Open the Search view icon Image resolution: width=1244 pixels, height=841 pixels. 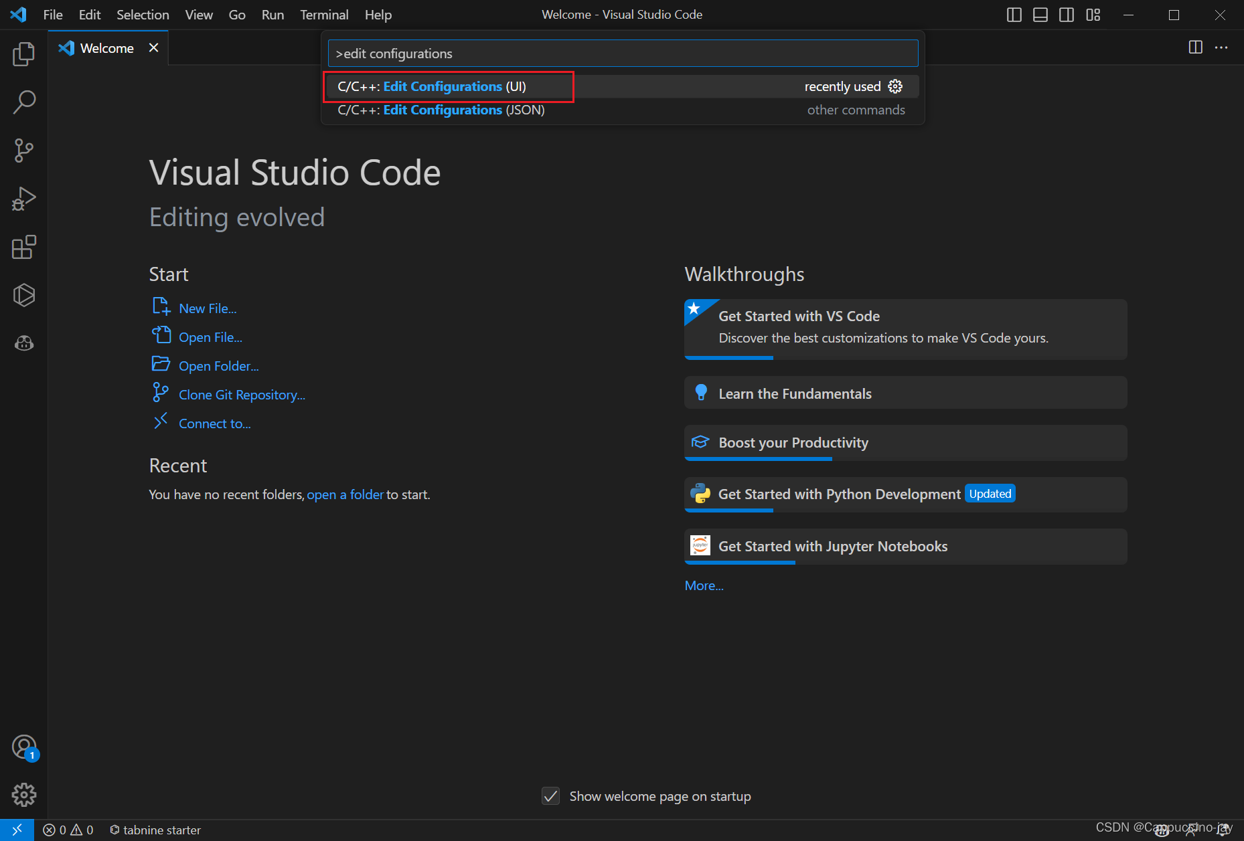point(23,102)
